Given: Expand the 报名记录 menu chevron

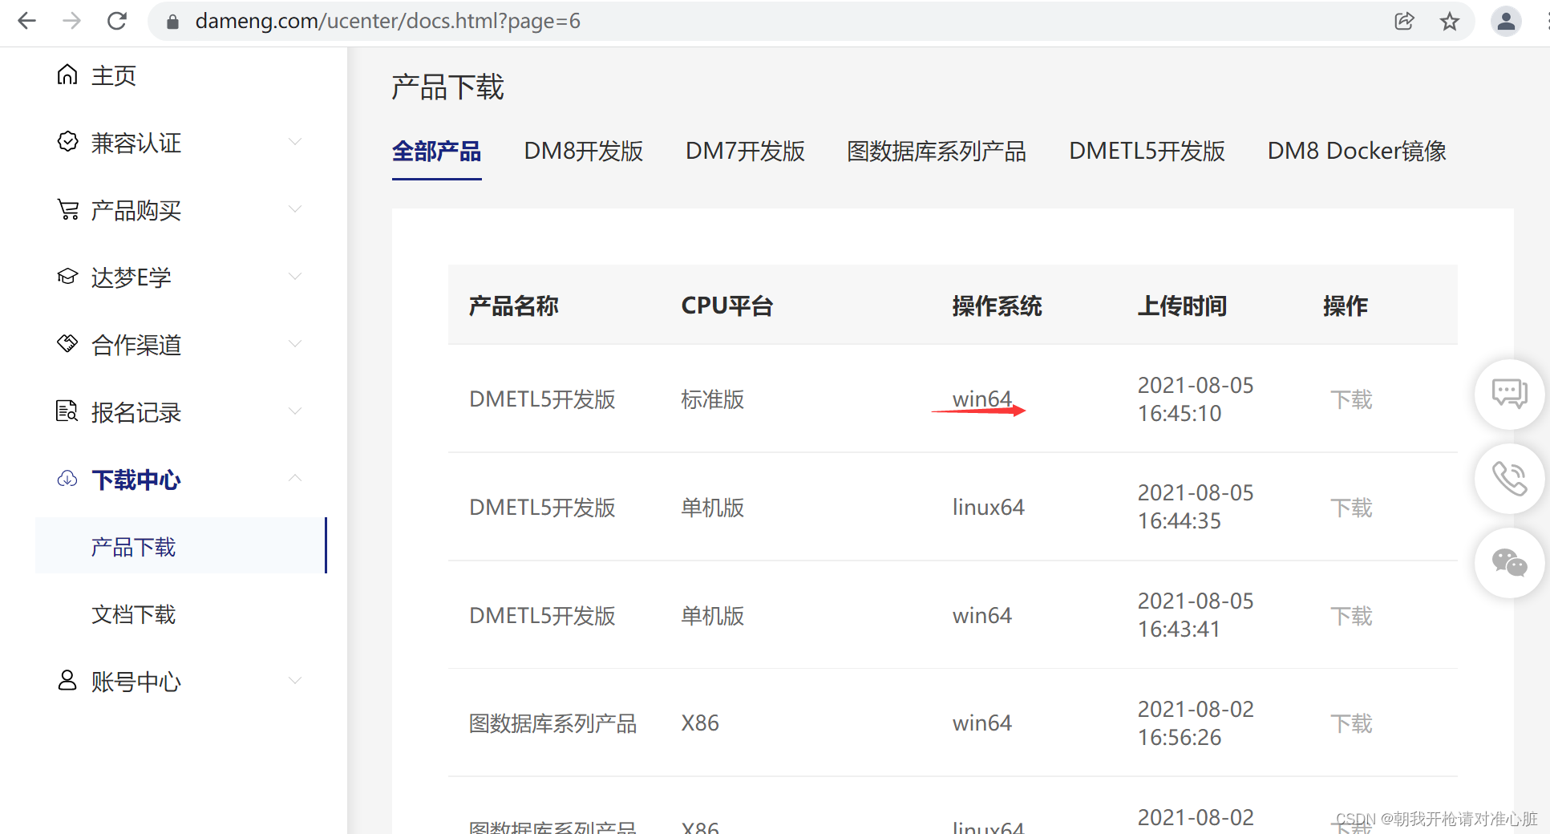Looking at the screenshot, I should [x=295, y=411].
